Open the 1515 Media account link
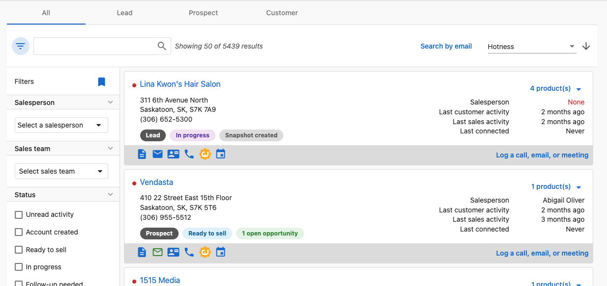The width and height of the screenshot is (607, 286). pos(160,281)
